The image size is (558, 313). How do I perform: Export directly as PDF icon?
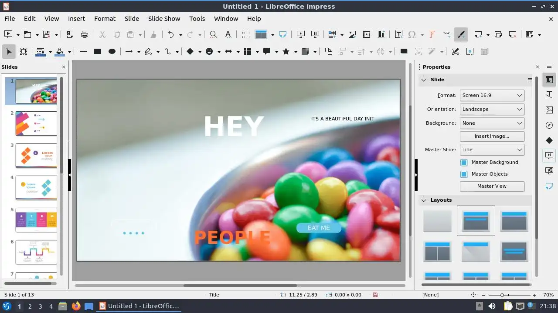tap(70, 34)
